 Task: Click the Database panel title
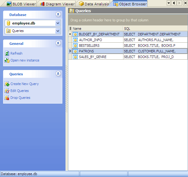(x=18, y=15)
